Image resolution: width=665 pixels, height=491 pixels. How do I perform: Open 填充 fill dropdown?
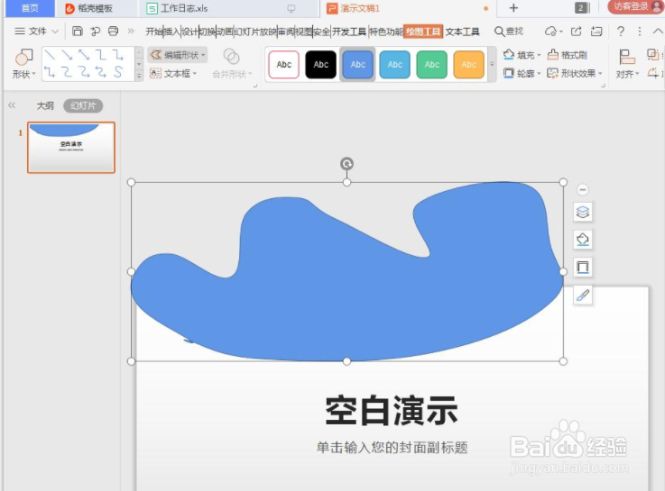click(522, 55)
